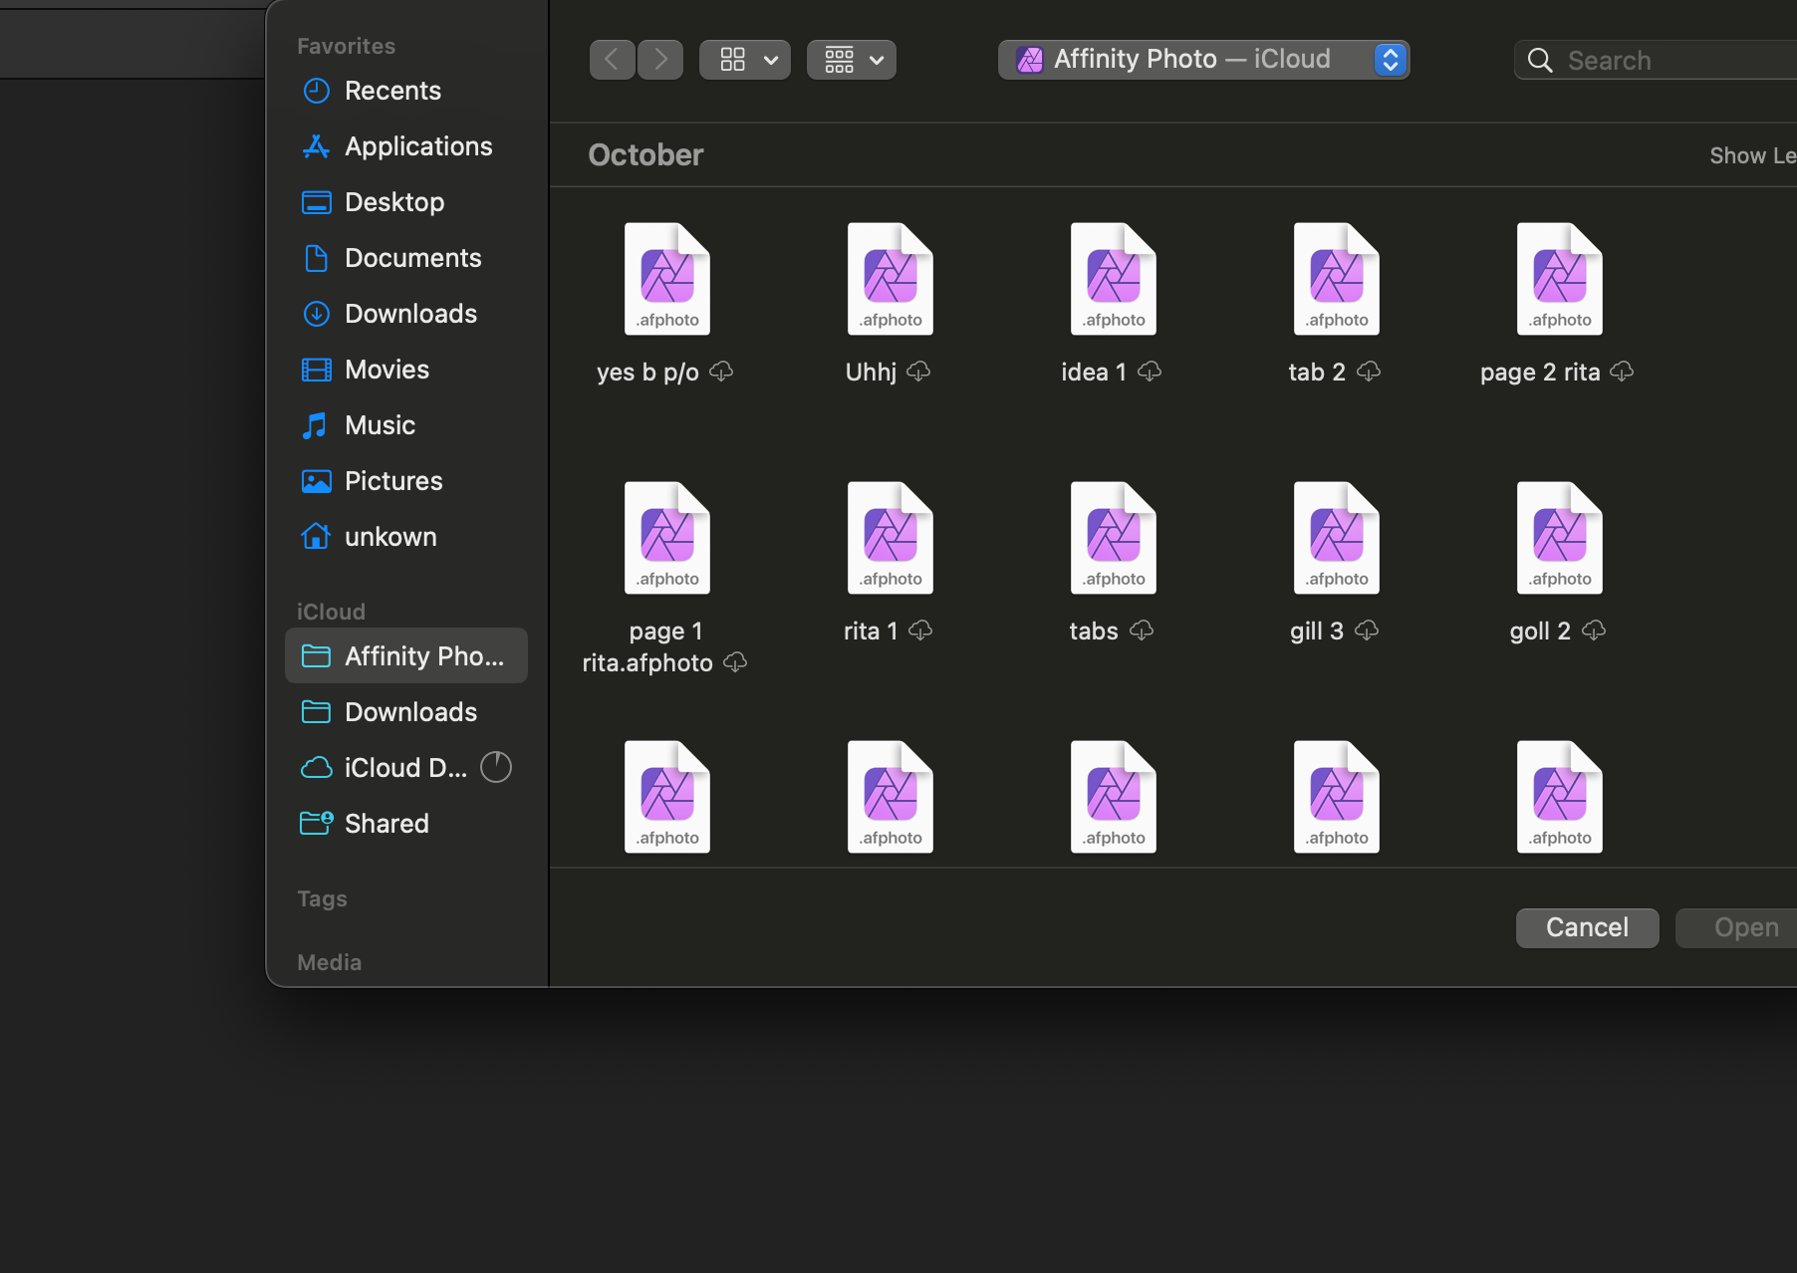
Task: Click the search magnifier icon
Action: coord(1540,60)
